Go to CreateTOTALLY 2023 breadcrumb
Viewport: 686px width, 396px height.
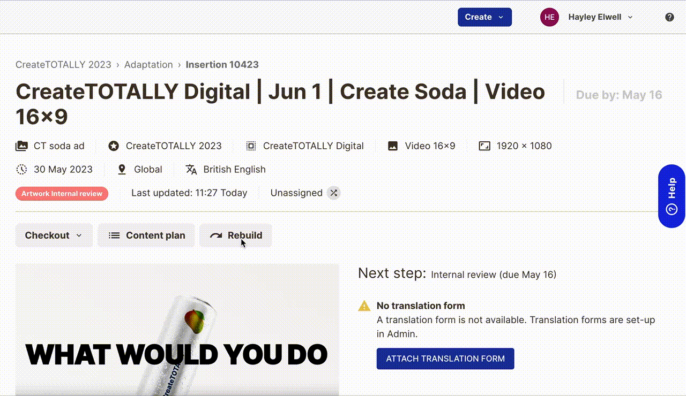tap(63, 65)
